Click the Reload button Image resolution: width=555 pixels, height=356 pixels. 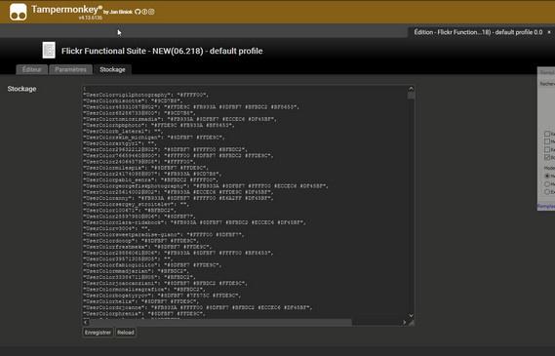126,333
